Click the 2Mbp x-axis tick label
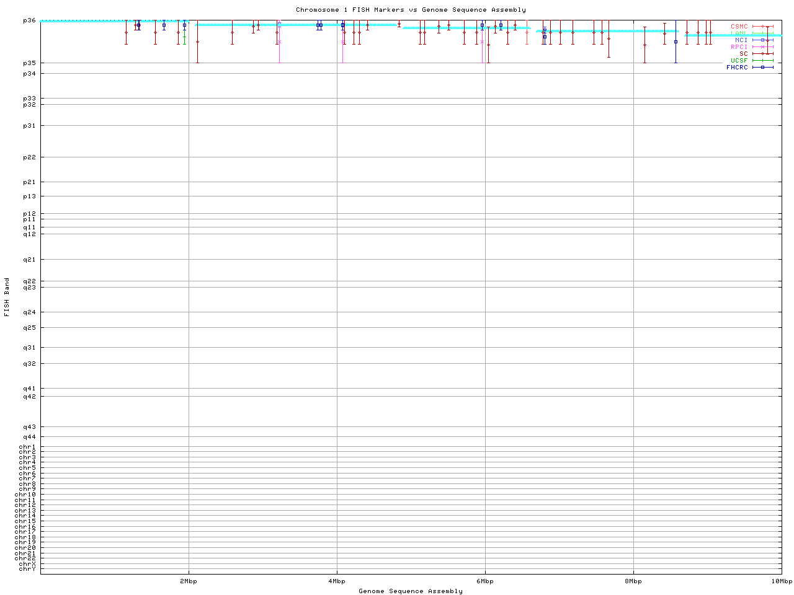This screenshot has width=794, height=595. [x=189, y=581]
